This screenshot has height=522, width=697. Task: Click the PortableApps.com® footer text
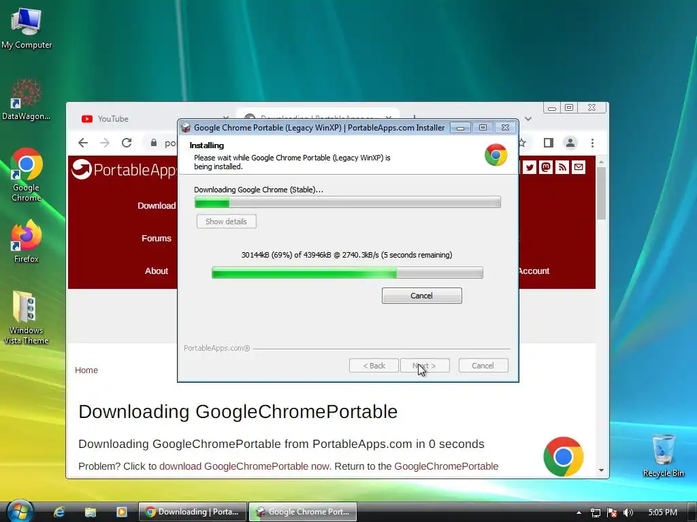pos(217,349)
